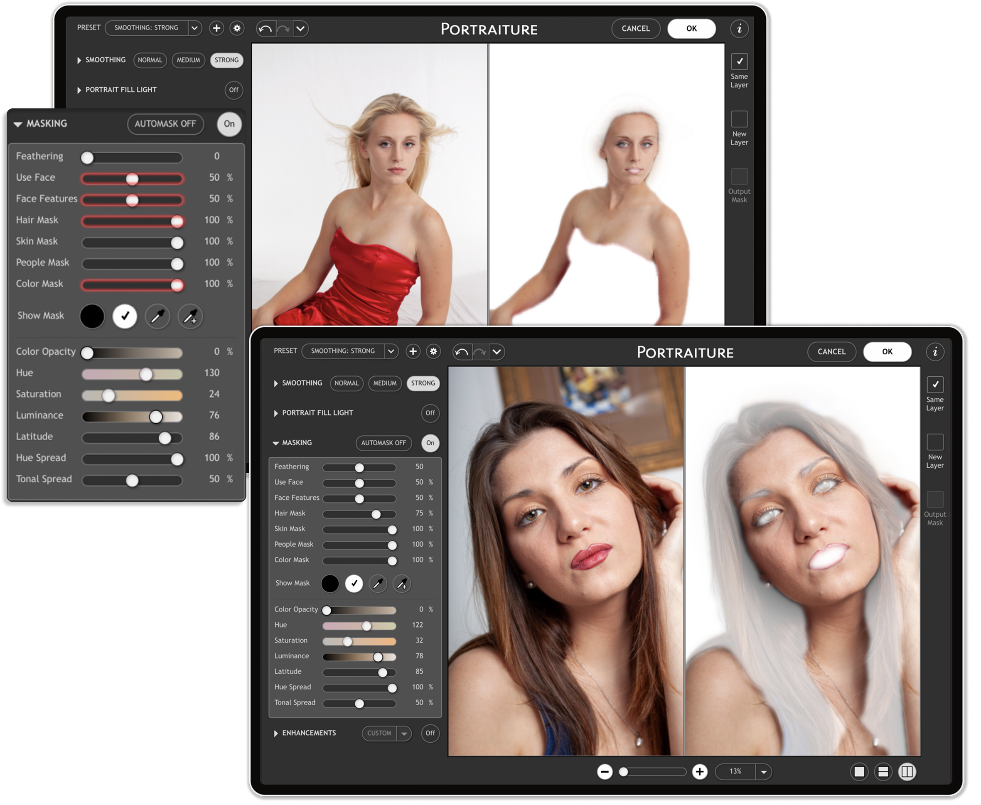
Task: Collapse Masking section in enlarged panel
Action: (18, 124)
